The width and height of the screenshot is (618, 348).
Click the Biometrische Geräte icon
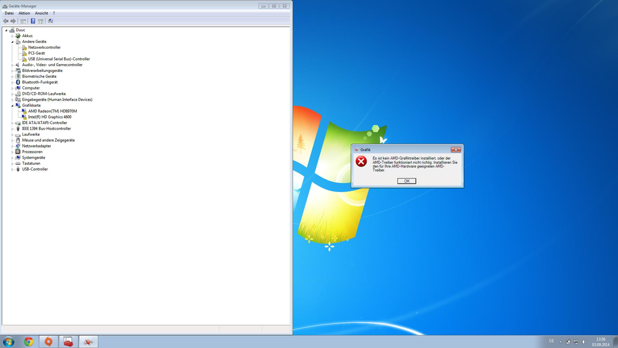coord(18,76)
